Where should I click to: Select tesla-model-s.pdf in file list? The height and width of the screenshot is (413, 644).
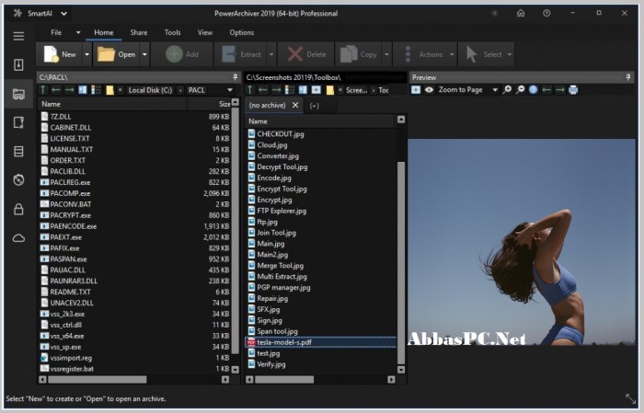coord(321,342)
